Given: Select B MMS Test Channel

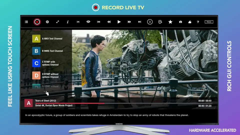Looking at the screenshot, I should [x=47, y=51].
